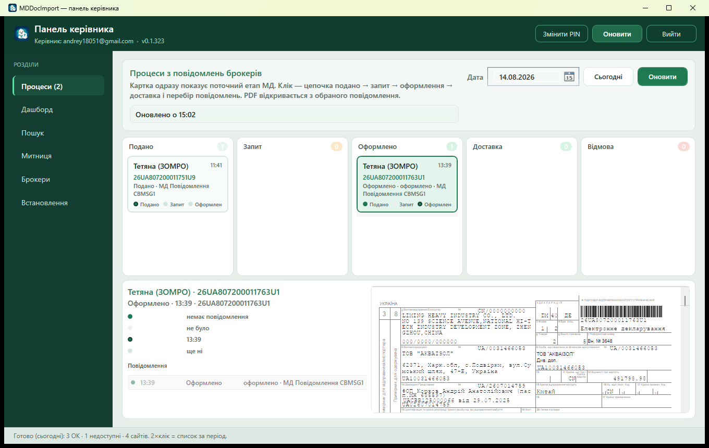Screen dimensions: 709x448
Task: Click the status bar 'Готово (сьогодні)' text
Action: [x=120, y=436]
